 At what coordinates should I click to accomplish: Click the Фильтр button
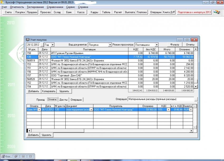click(174, 45)
